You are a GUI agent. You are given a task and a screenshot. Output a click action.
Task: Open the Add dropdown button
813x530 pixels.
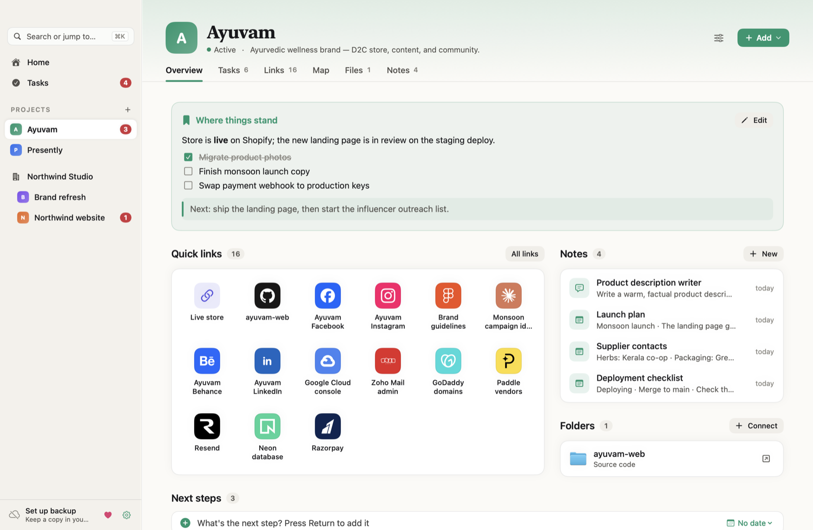pyautogui.click(x=763, y=38)
